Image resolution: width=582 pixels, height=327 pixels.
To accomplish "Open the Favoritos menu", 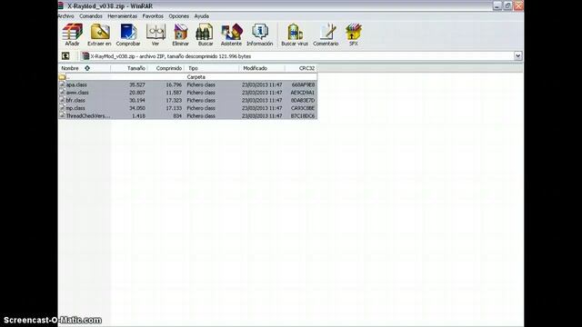I will click(153, 16).
